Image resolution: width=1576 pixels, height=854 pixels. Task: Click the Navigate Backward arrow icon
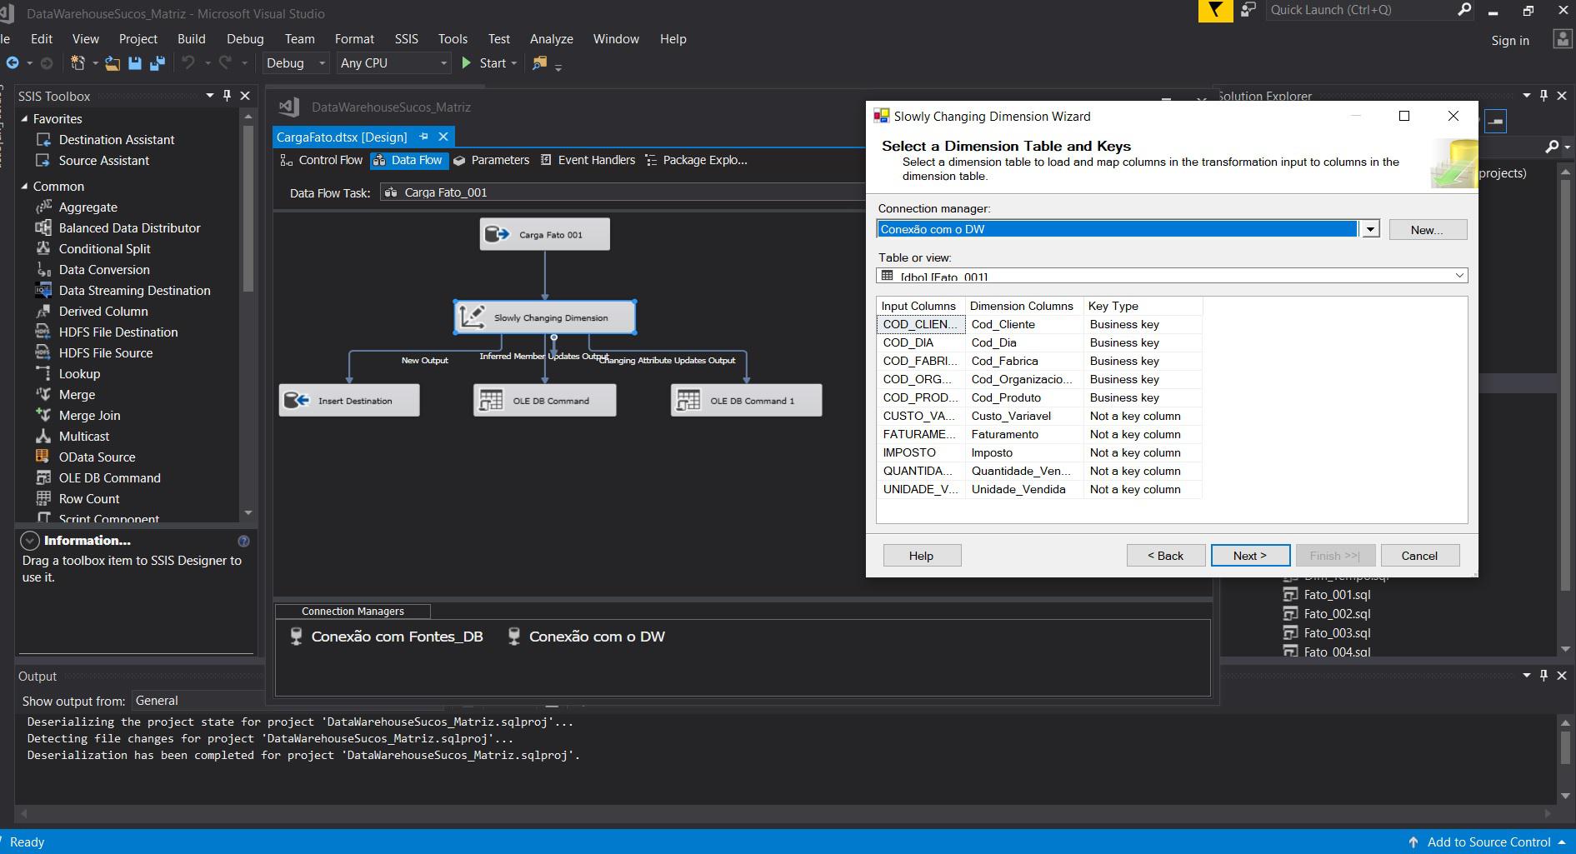13,63
